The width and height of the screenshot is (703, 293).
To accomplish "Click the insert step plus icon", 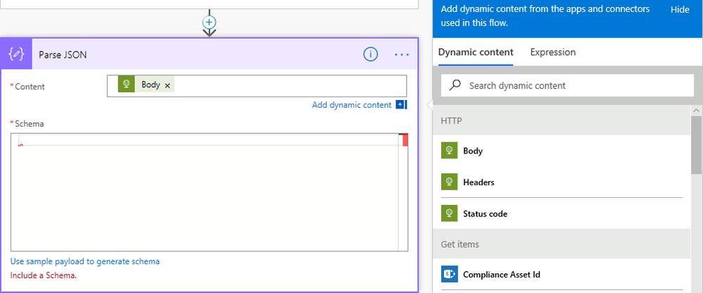I will coord(209,22).
